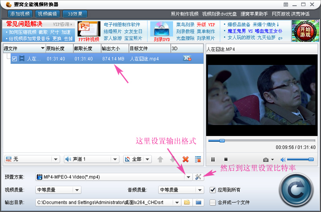Click the 3D icon in file row
Viewport: 321px width, 212px height.
[x=187, y=59]
